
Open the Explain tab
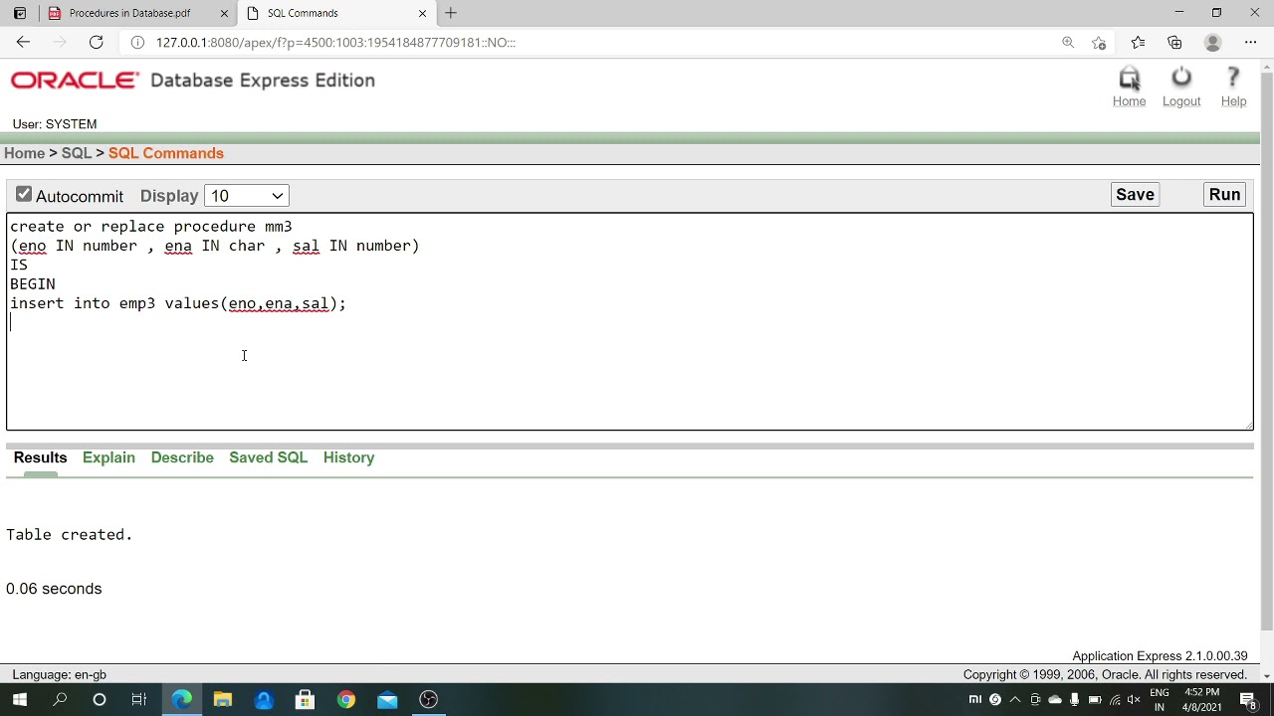click(108, 457)
